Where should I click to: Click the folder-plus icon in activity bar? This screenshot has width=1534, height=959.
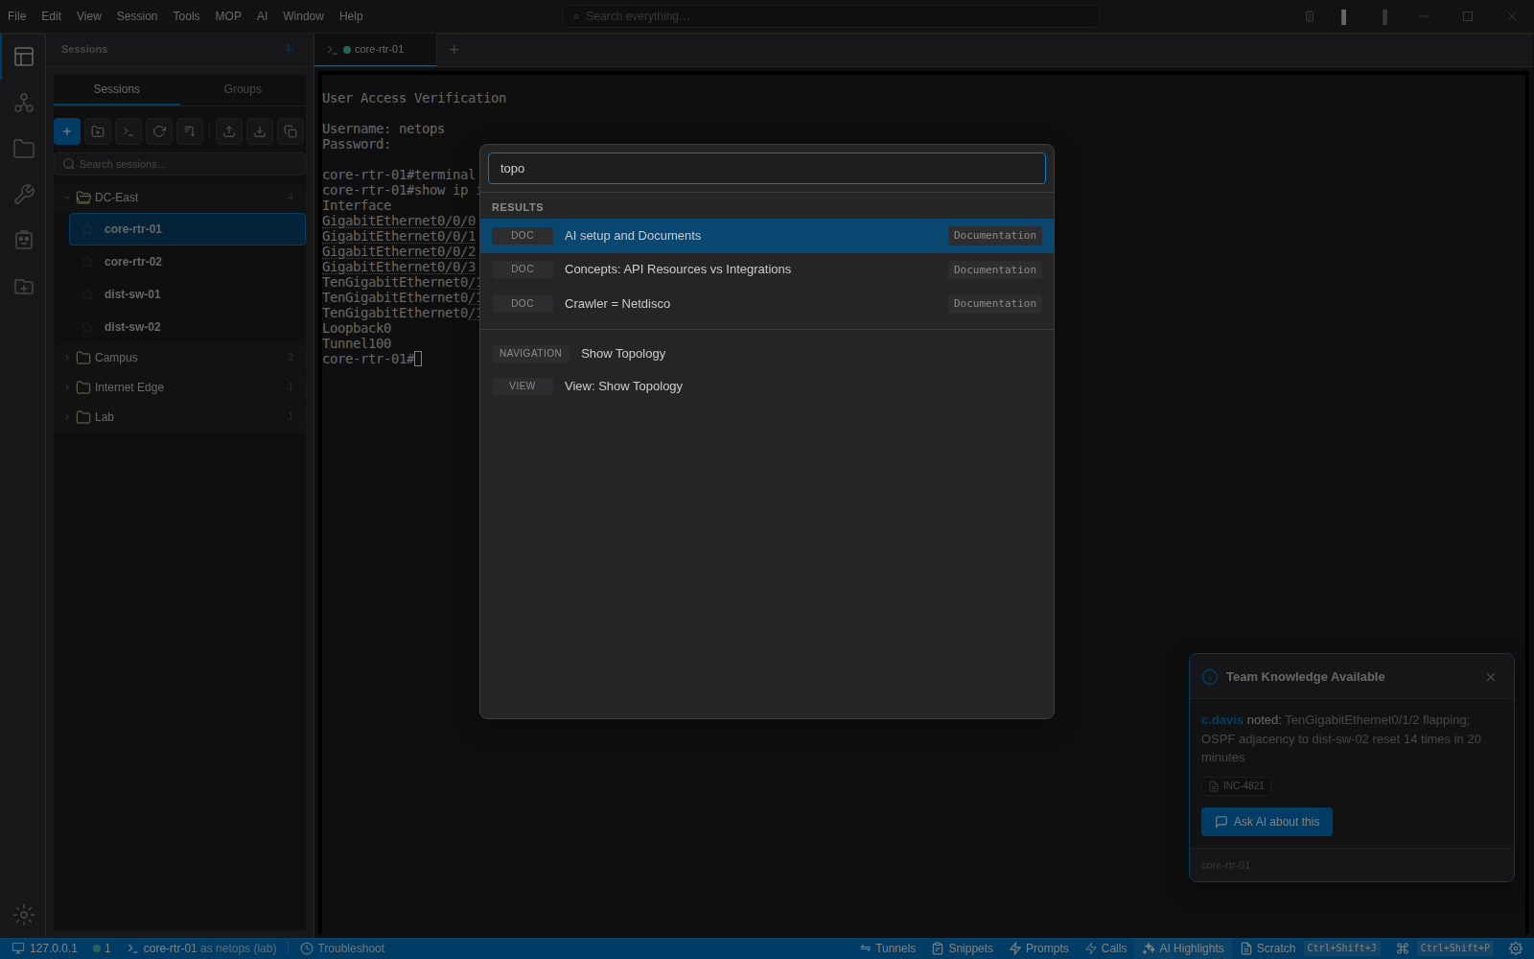[x=24, y=287]
